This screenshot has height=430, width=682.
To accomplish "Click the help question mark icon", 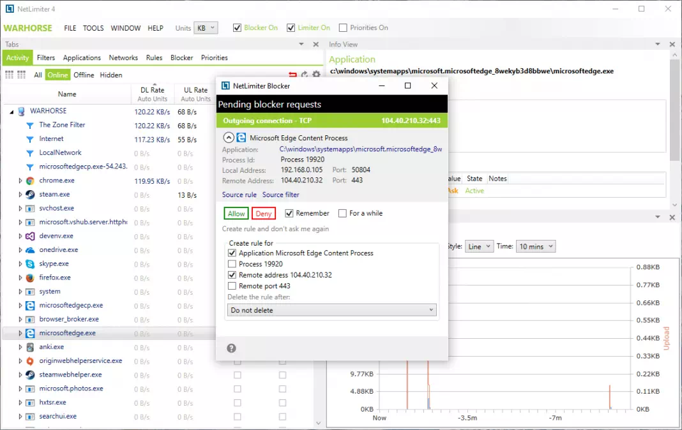I will (231, 348).
